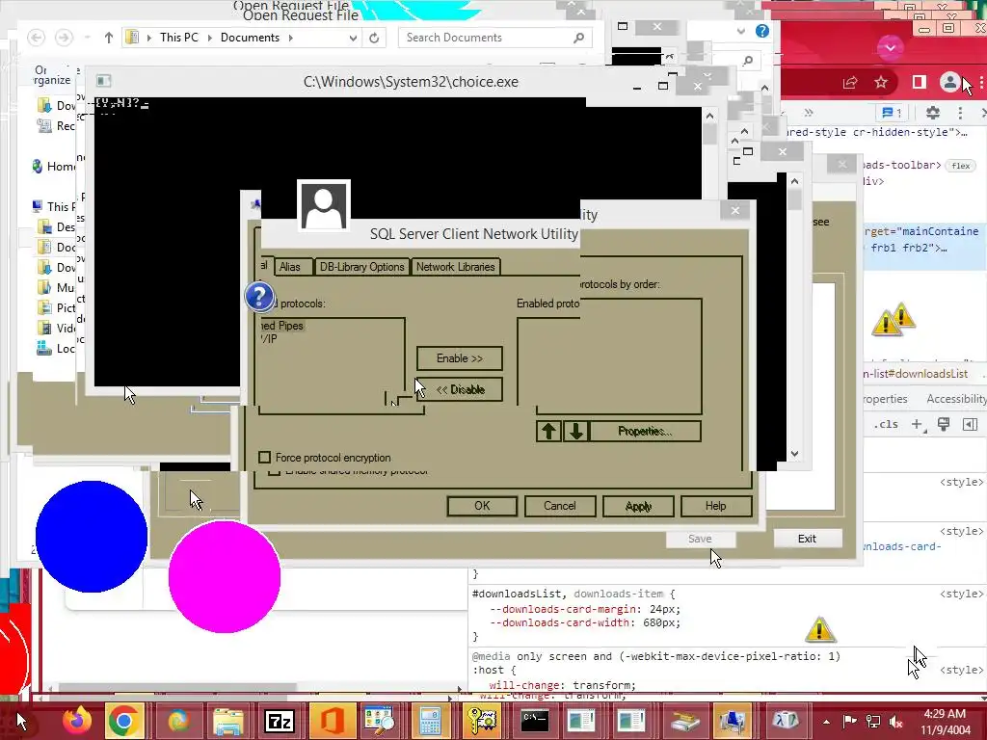Image resolution: width=987 pixels, height=740 pixels.
Task: Click the pink tab search dropdown button
Action: click(890, 47)
